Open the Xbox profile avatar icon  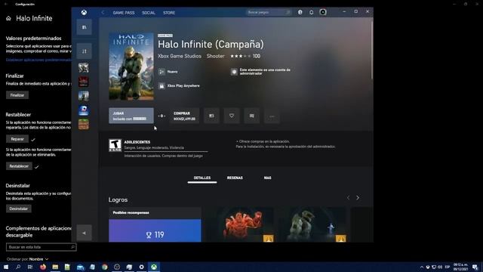click(323, 12)
